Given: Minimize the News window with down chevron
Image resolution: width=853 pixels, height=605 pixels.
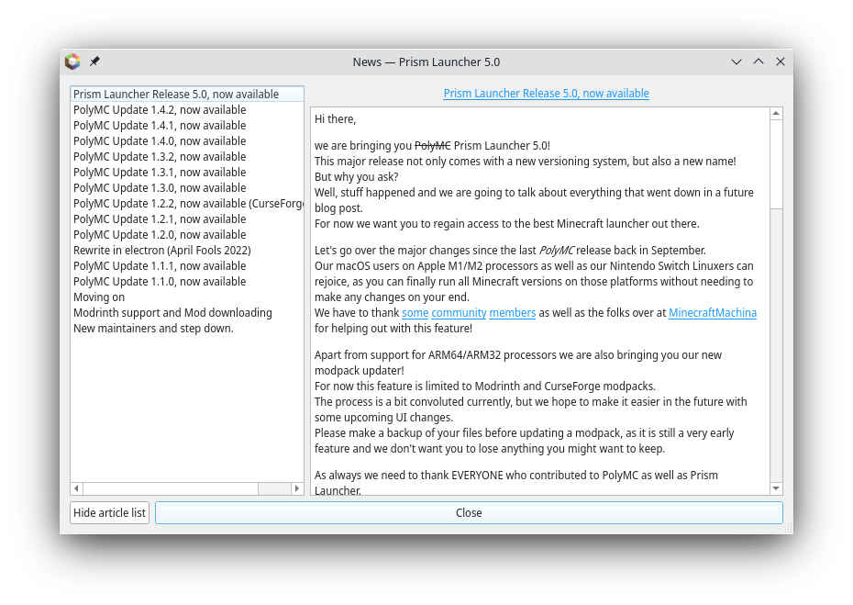Looking at the screenshot, I should click(x=736, y=62).
